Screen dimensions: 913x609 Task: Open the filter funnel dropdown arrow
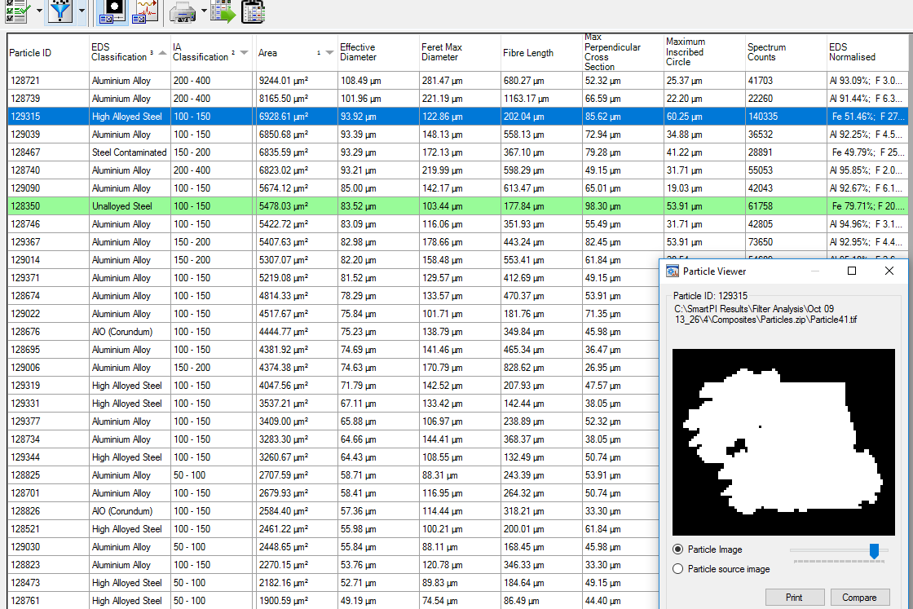point(82,11)
